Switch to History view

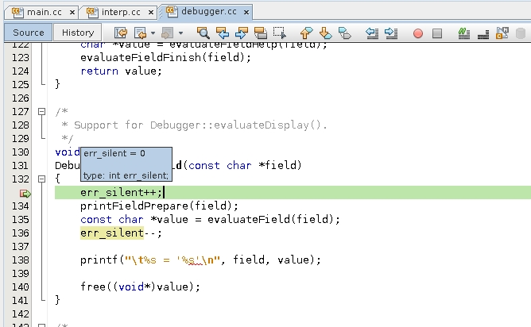point(78,33)
